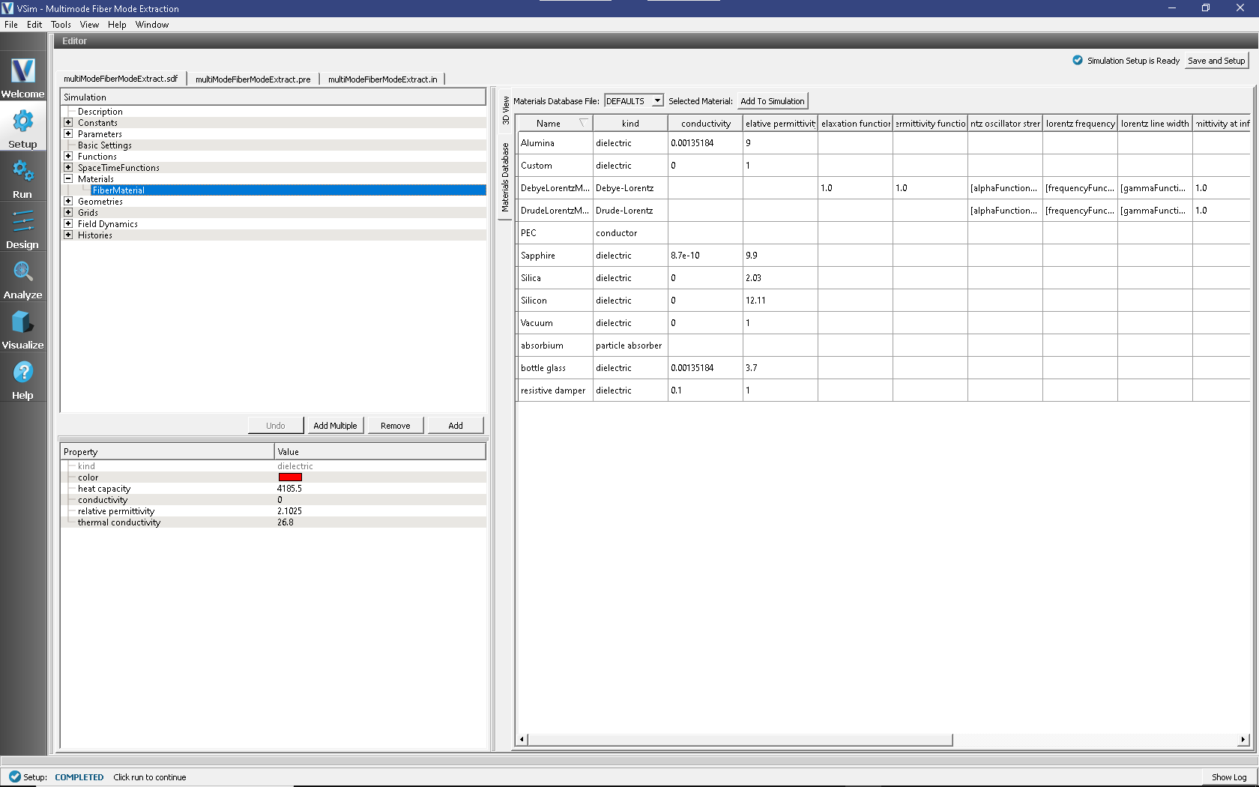Open the Tools menu
Viewport: 1259px width, 787px height.
(x=60, y=24)
